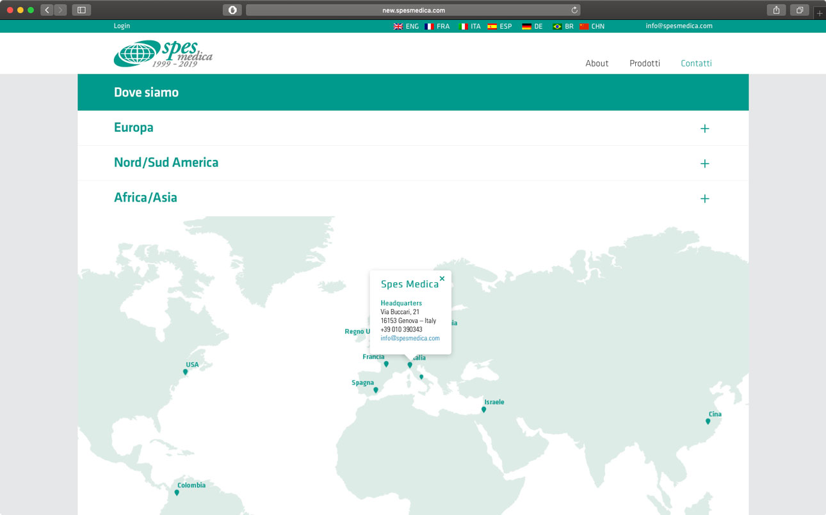Click the Nord/Sud America heading
The image size is (826, 515).
coord(166,162)
